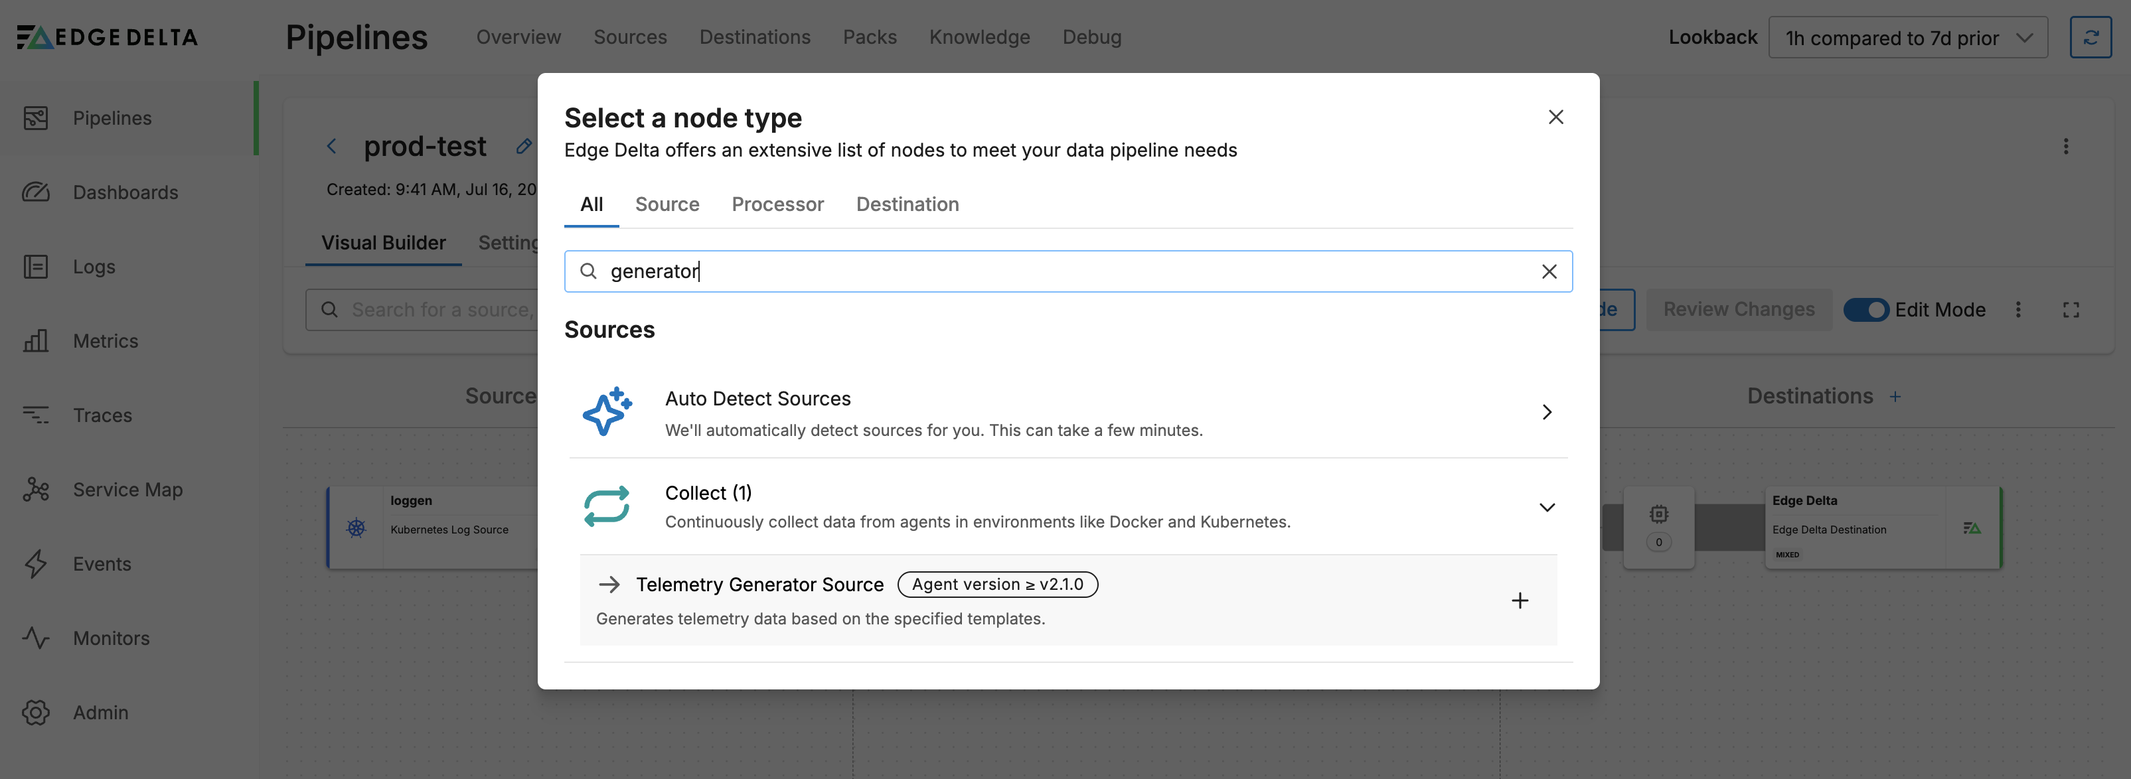2131x779 pixels.
Task: Clear the generator search text
Action: (x=1549, y=271)
